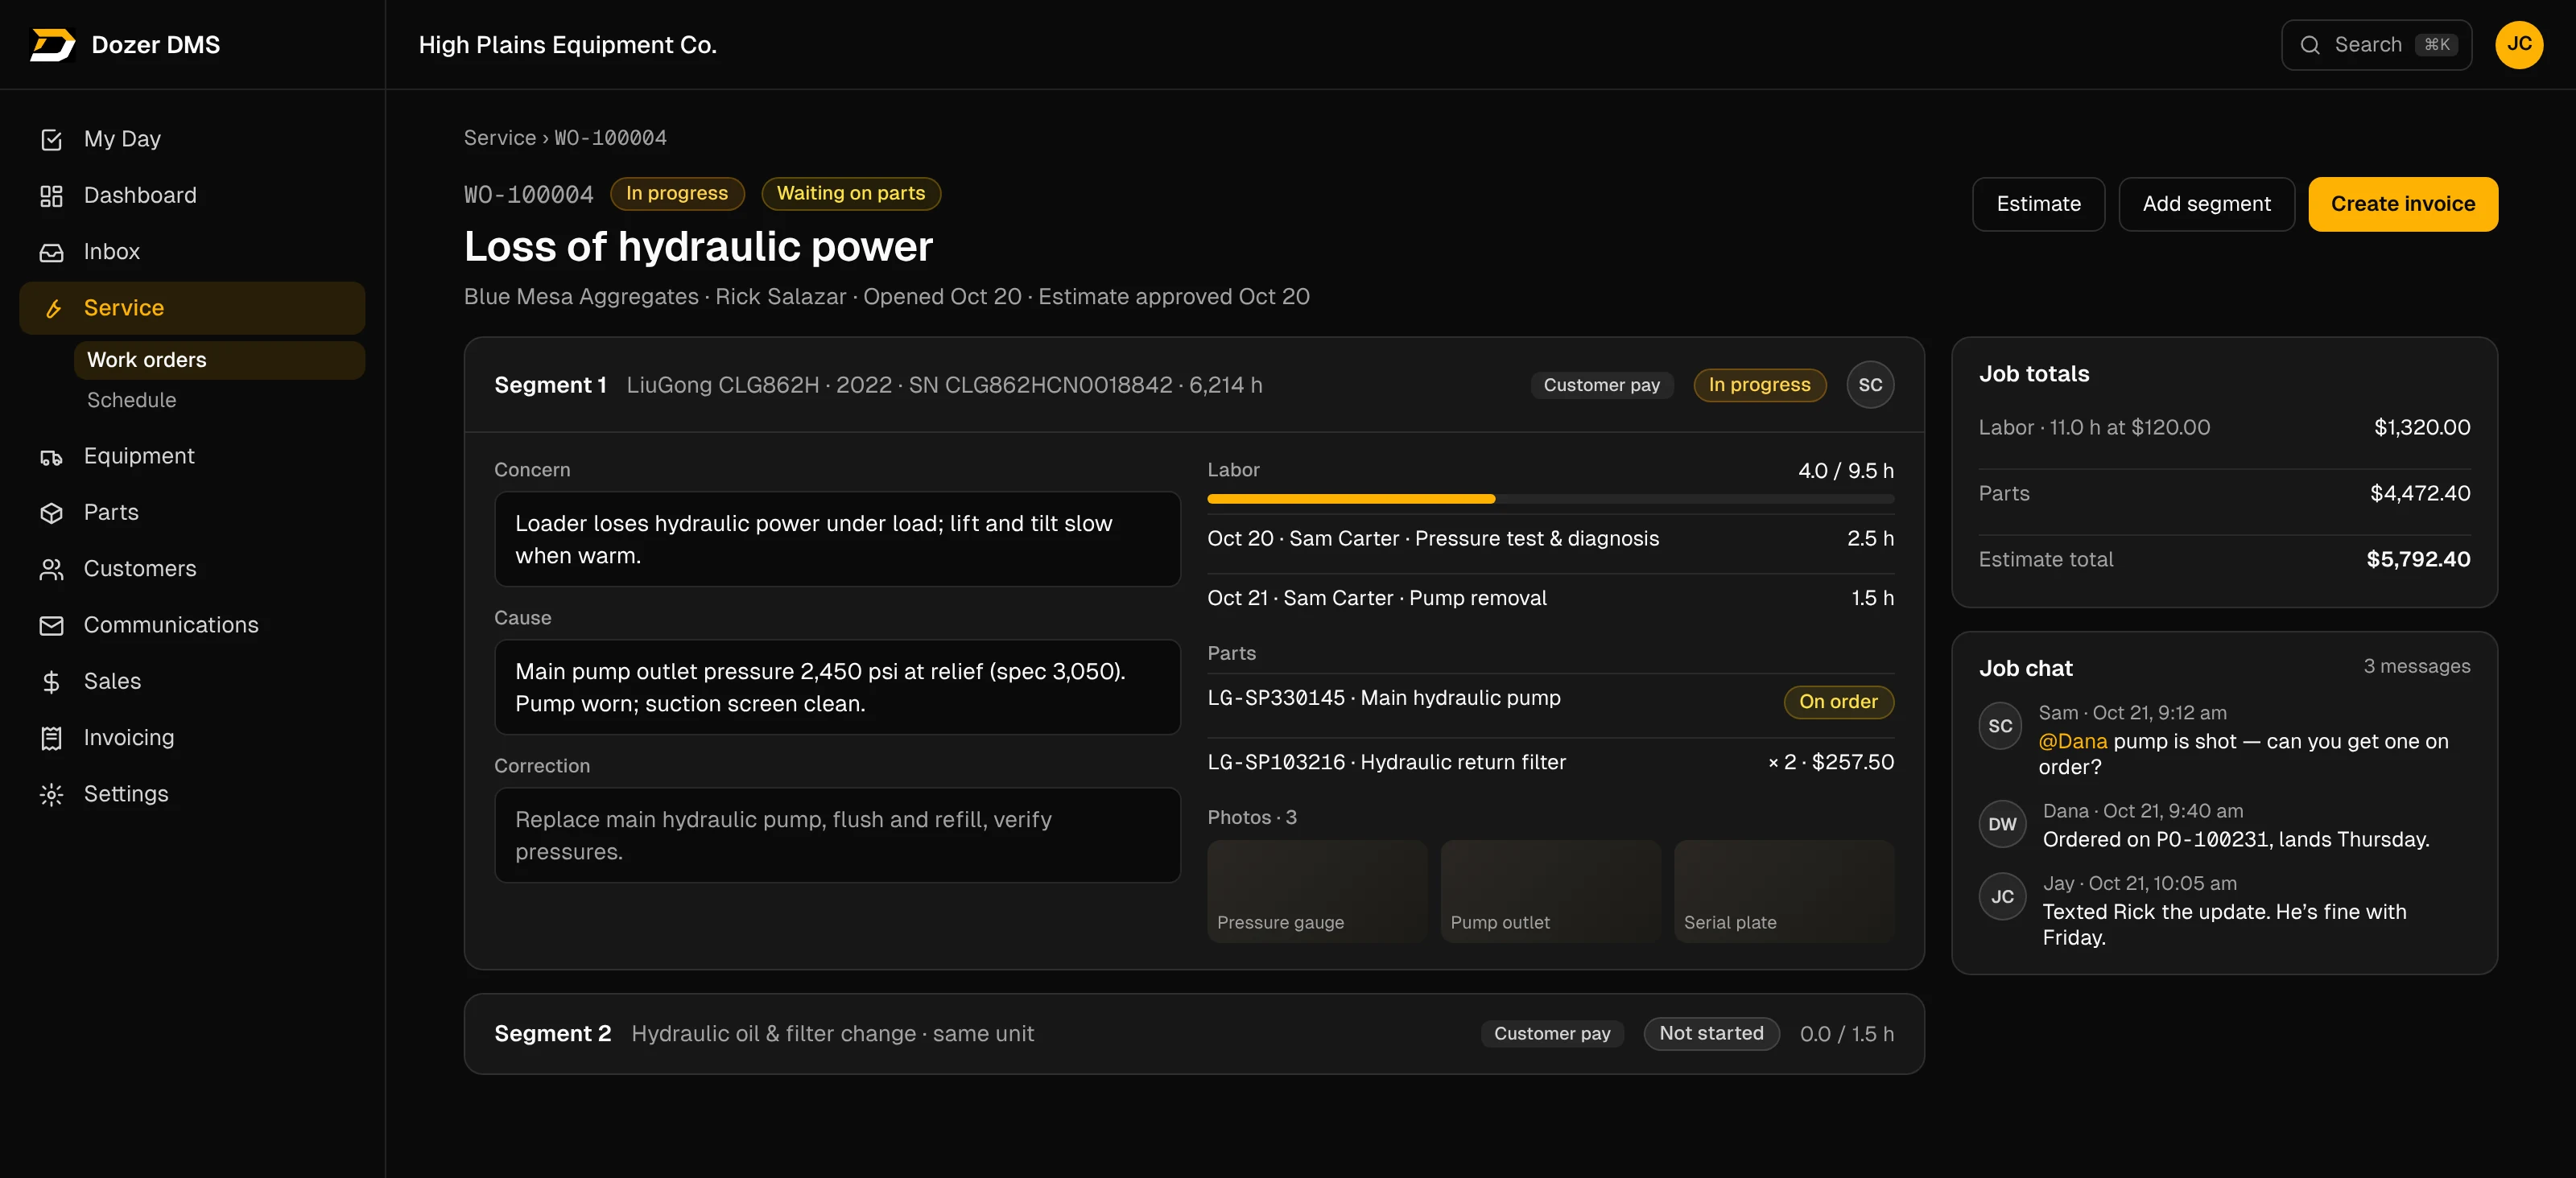2576x1178 pixels.
Task: Open the Serial plate photo
Action: 1783,892
